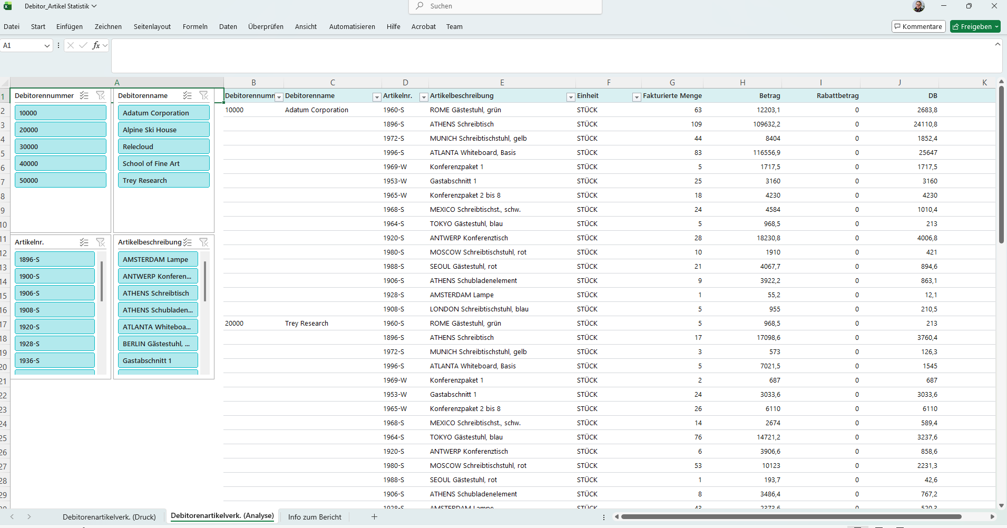
Task: Toggle slicer item 30000
Action: click(x=61, y=146)
